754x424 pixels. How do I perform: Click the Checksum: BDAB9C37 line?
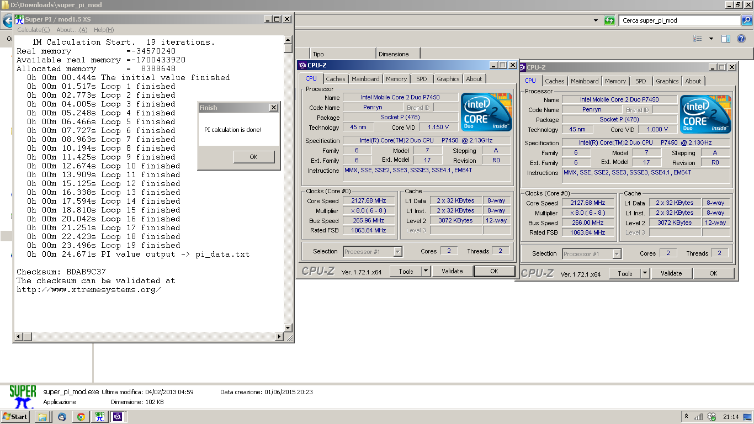point(61,272)
